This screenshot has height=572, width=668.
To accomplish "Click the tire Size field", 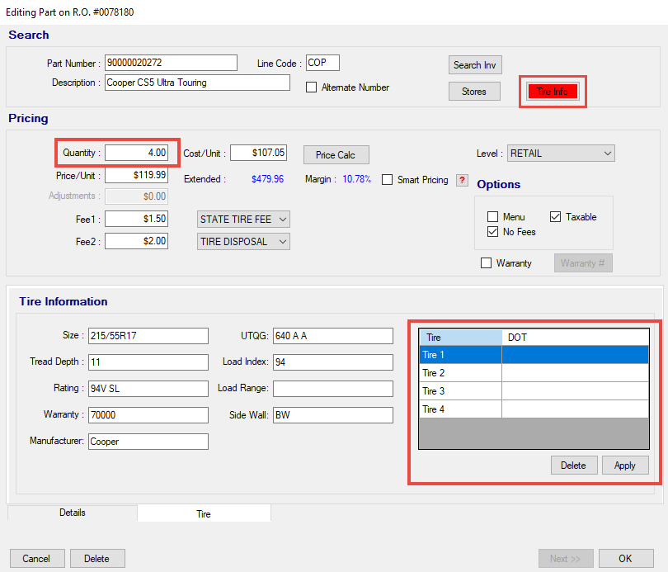I will 148,336.
